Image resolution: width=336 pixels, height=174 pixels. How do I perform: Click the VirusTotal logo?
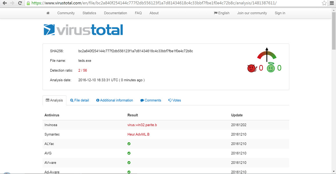tap(83, 30)
